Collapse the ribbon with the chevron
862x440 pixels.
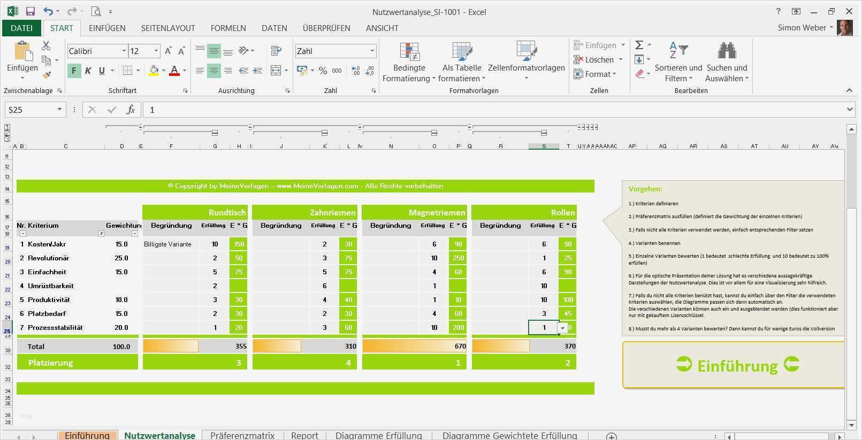pos(849,90)
